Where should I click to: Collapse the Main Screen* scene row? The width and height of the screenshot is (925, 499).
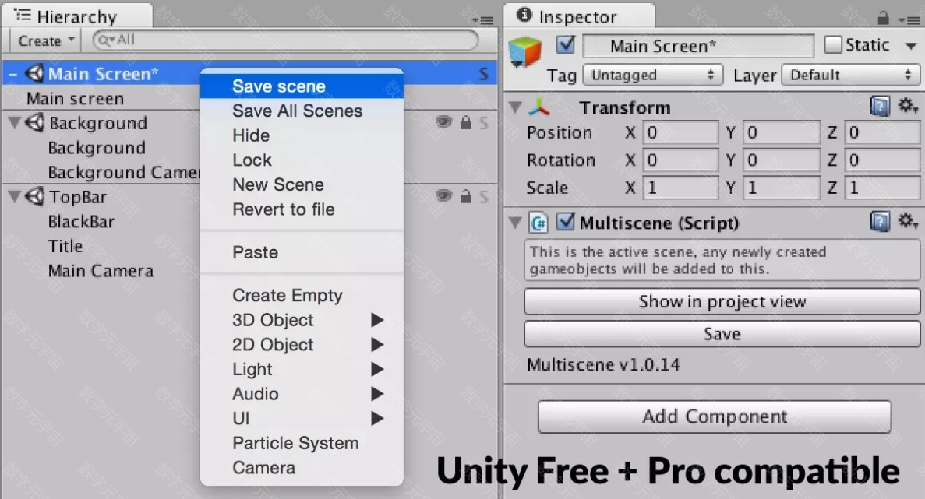click(13, 74)
